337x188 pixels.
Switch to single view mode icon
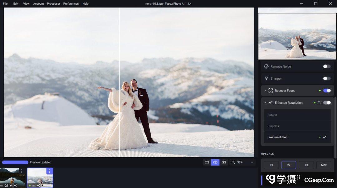207,162
